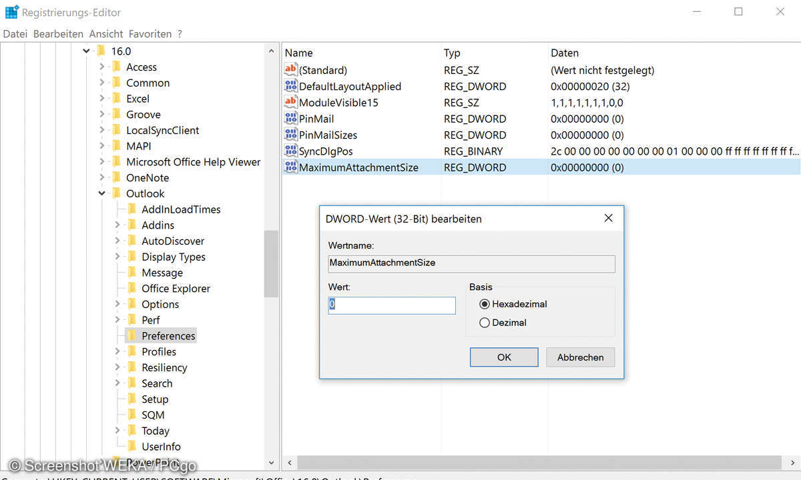The height and width of the screenshot is (480, 801).
Task: Collapse the Outlook key
Action: [x=101, y=193]
